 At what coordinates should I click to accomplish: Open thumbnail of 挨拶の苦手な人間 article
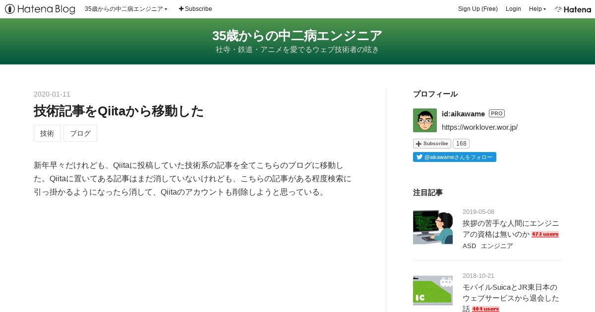point(433,227)
